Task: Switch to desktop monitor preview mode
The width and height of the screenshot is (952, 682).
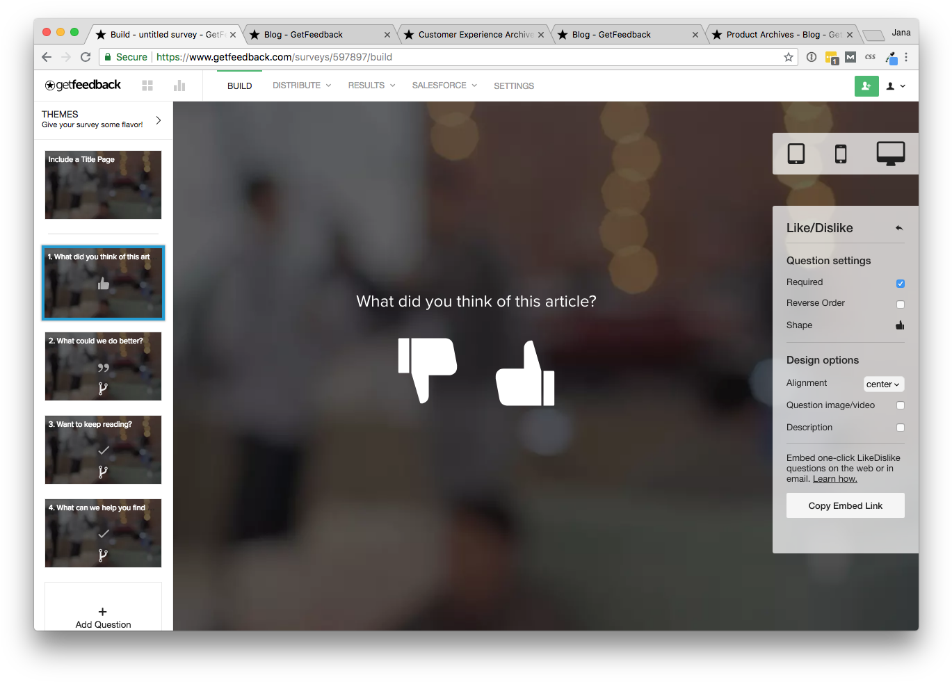Action: click(890, 154)
